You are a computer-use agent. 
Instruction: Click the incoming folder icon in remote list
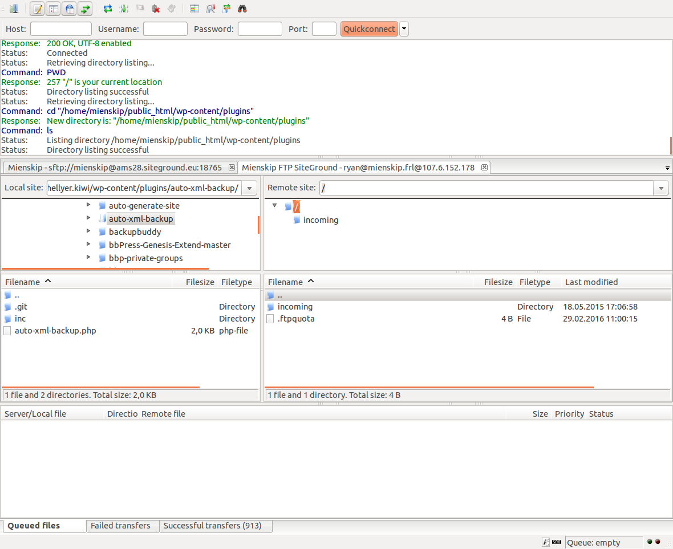[x=270, y=307]
